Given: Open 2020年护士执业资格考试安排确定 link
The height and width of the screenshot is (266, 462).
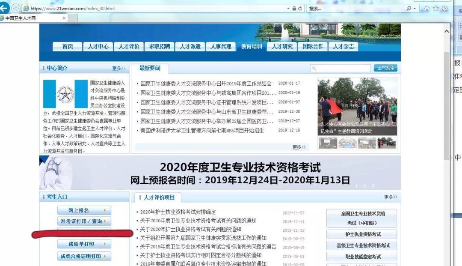Looking at the screenshot, I should coord(178,212).
